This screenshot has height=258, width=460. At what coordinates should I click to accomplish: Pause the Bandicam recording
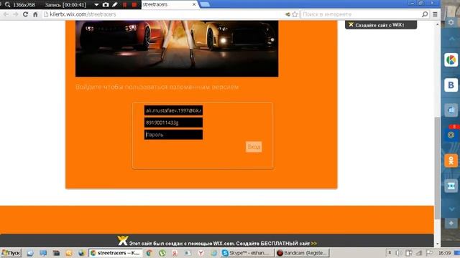click(x=124, y=5)
